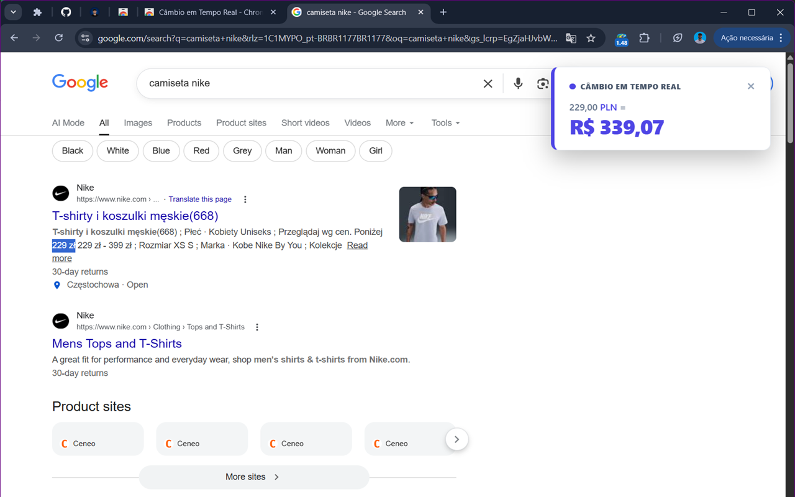
Task: Open options for Mens Tops result
Action: click(257, 327)
